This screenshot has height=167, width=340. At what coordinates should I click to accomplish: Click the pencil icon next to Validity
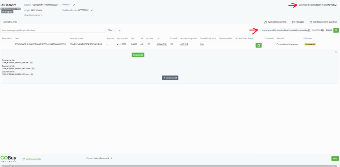(74, 5)
